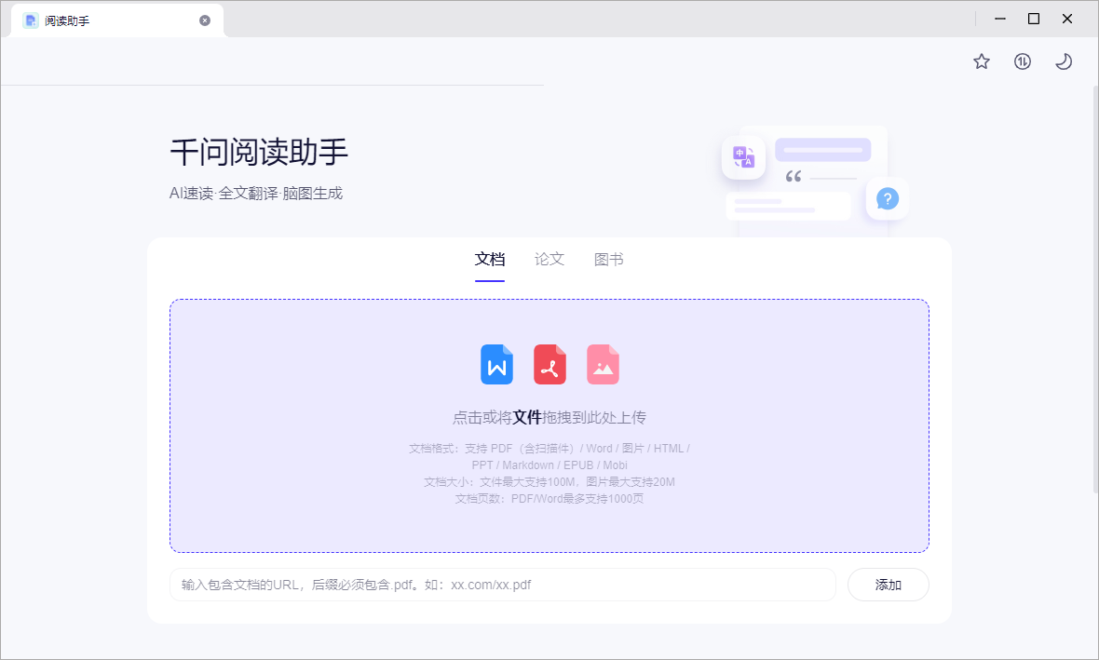Image resolution: width=1099 pixels, height=660 pixels.
Task: Select the 文档 tab
Action: click(490, 259)
